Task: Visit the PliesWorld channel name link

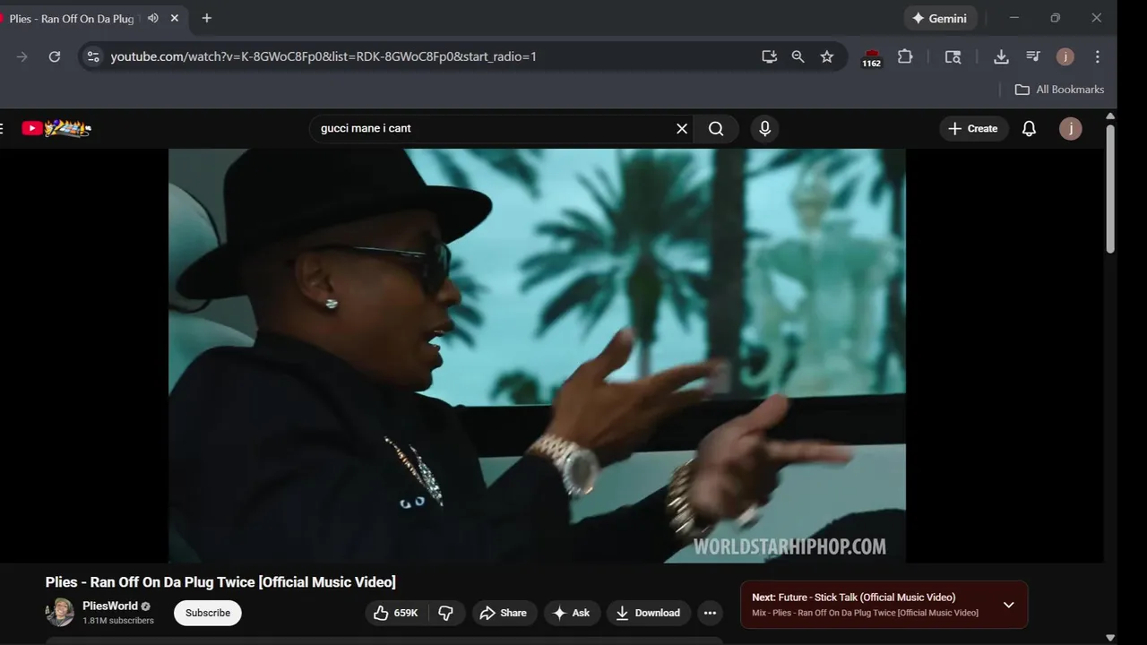Action: (110, 606)
